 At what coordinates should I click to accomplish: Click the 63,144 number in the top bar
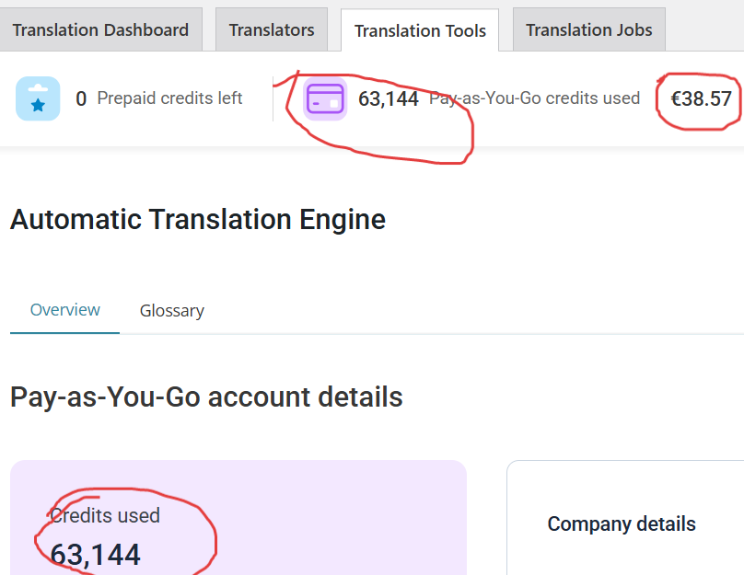click(x=389, y=98)
